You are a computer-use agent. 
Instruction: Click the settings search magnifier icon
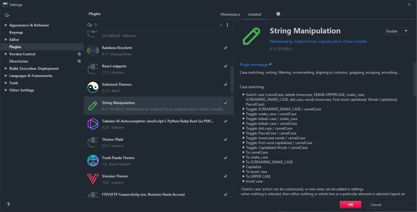[x=7, y=15]
